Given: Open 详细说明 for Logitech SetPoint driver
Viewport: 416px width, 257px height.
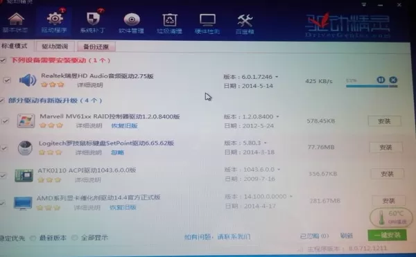Looking at the screenshot, I should click(88, 152).
